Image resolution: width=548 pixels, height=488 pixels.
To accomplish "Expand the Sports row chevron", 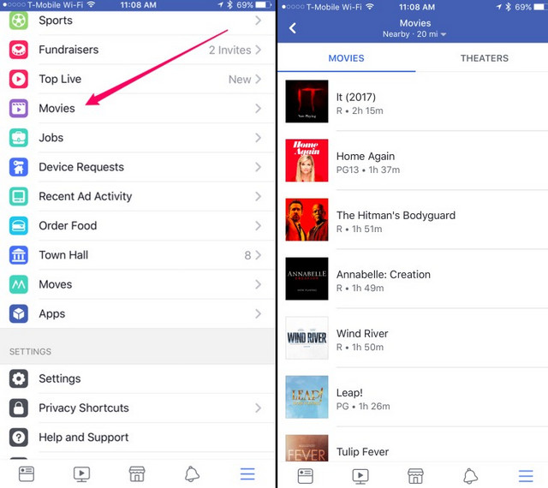I will (x=258, y=21).
